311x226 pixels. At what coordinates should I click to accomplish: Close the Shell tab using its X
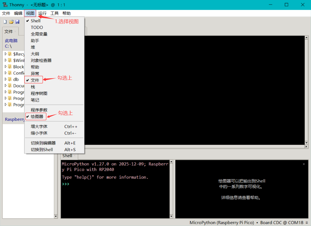(x=75, y=156)
